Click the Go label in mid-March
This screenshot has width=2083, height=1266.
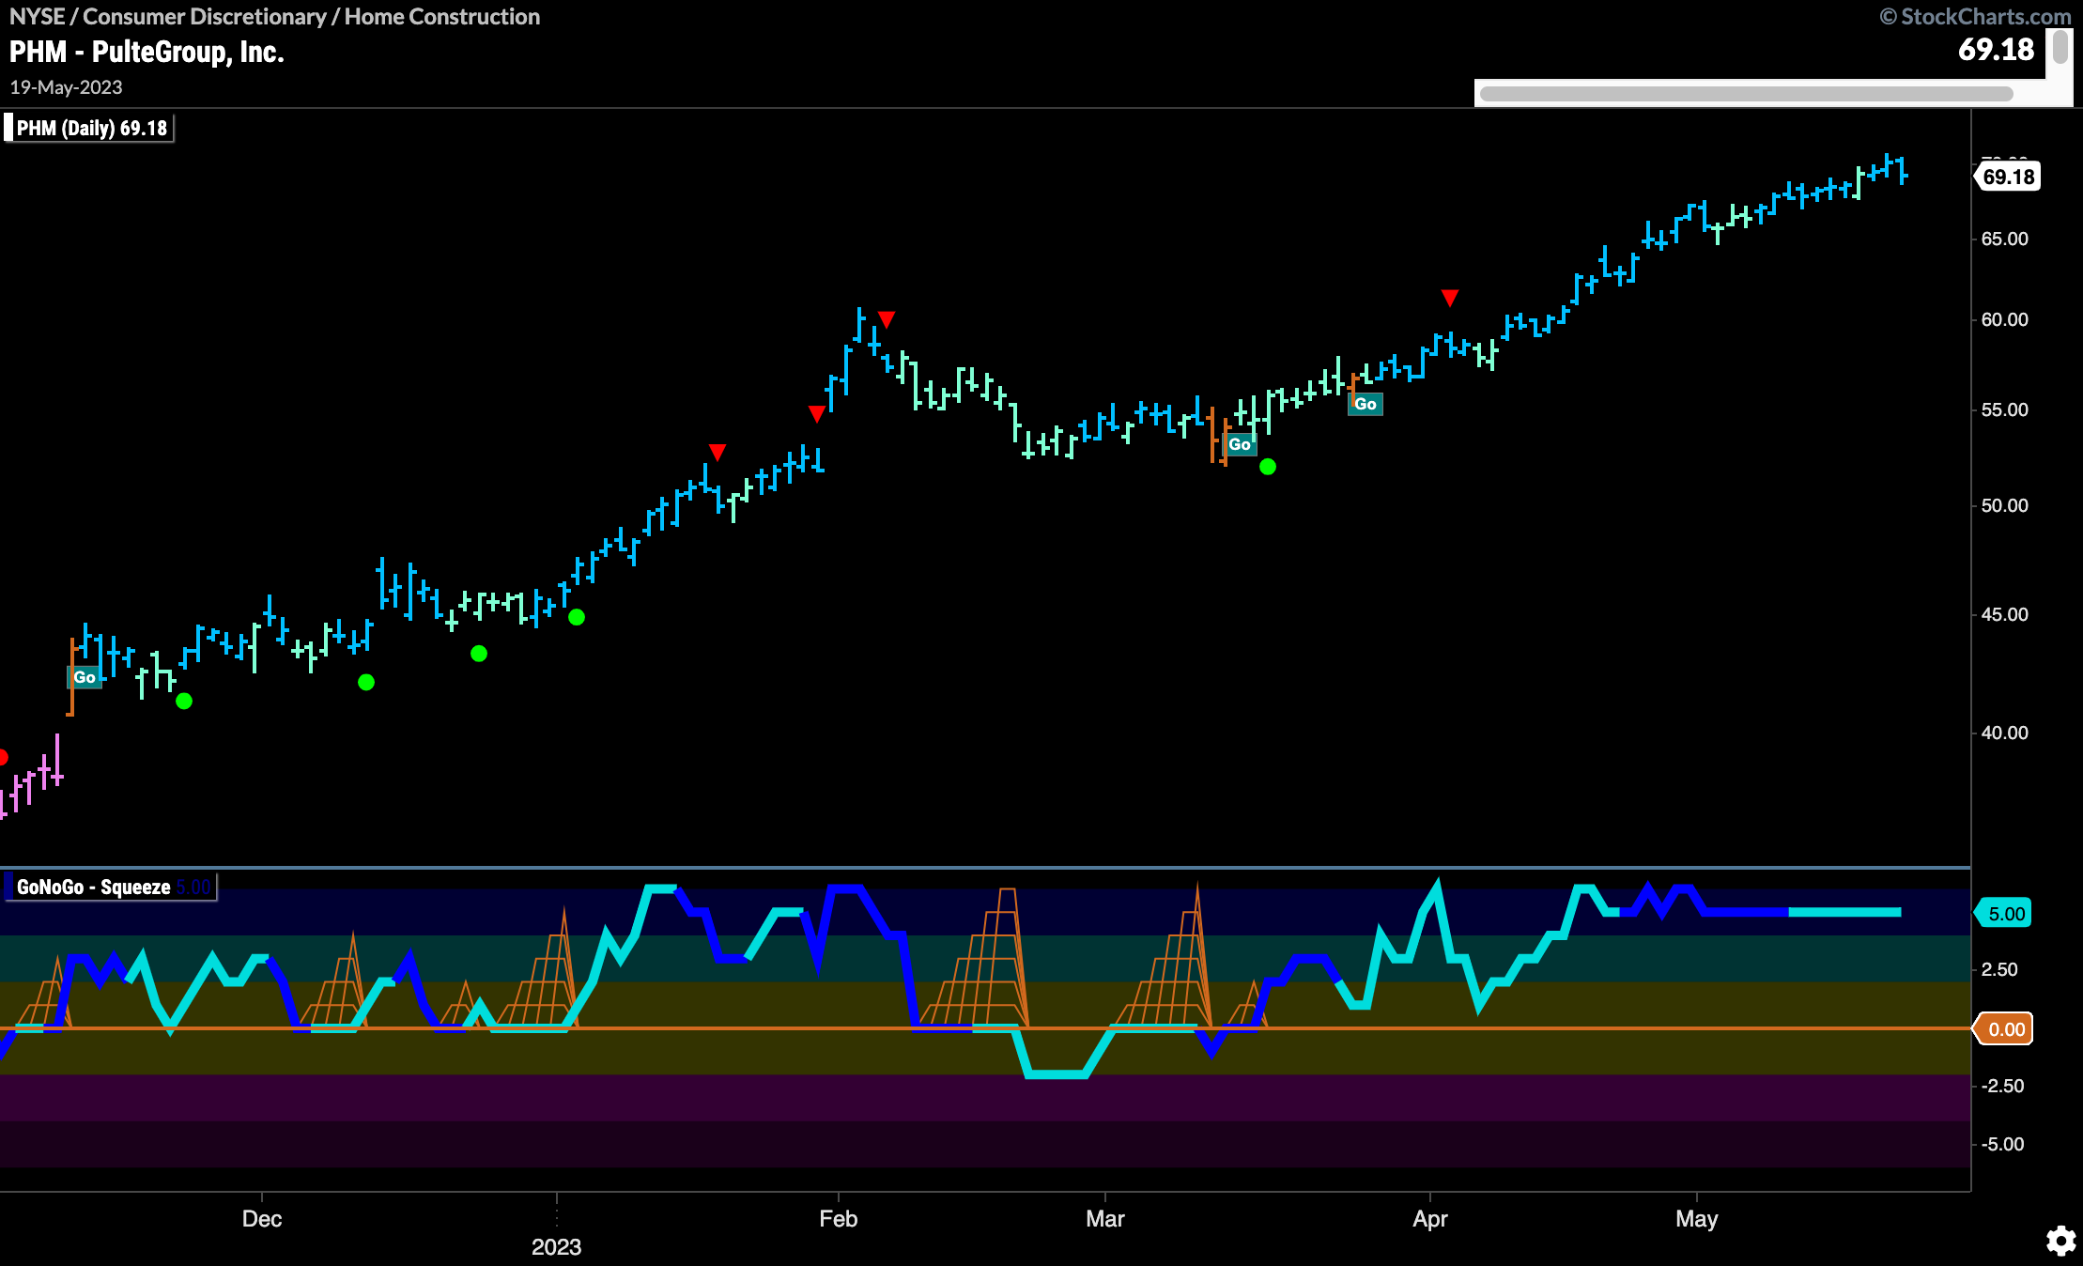coord(1240,444)
